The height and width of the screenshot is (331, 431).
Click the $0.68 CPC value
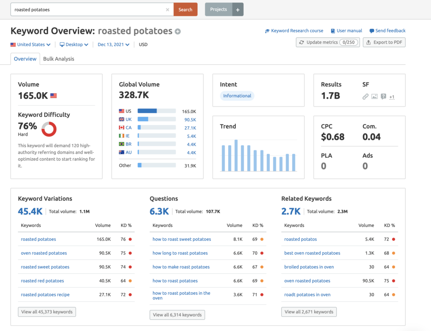[x=333, y=136]
